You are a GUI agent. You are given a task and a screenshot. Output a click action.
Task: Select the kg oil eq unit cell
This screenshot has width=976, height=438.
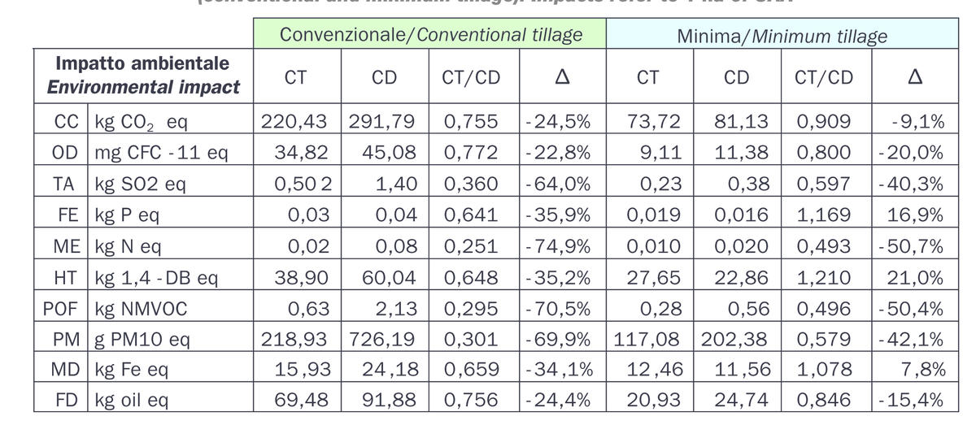[132, 401]
